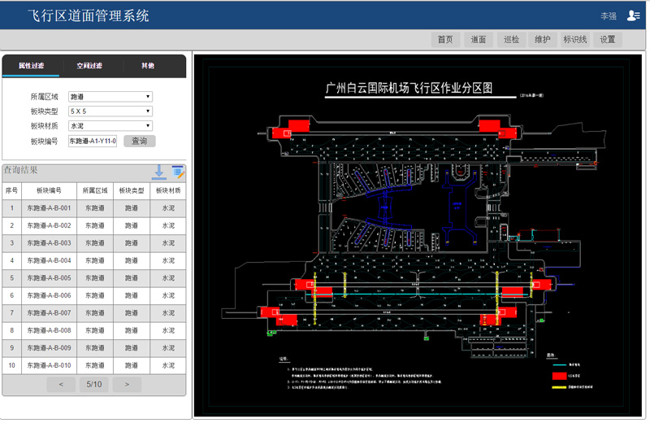Expand the 板块类型 dropdown showing 5 X 5
The height and width of the screenshot is (423, 650).
click(x=110, y=111)
